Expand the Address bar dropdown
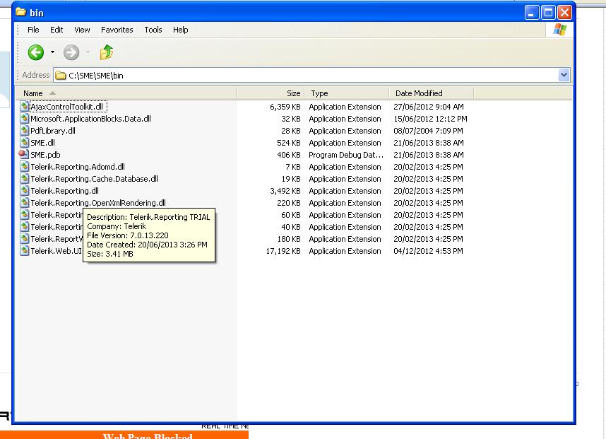The image size is (606, 439). pos(564,75)
